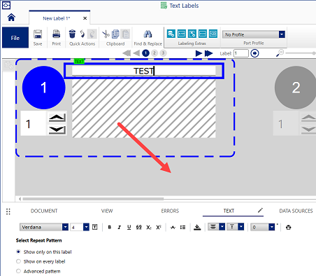Increase label 1 quantity with up arrow

tap(57, 118)
